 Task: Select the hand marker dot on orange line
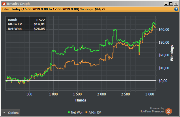81,62
